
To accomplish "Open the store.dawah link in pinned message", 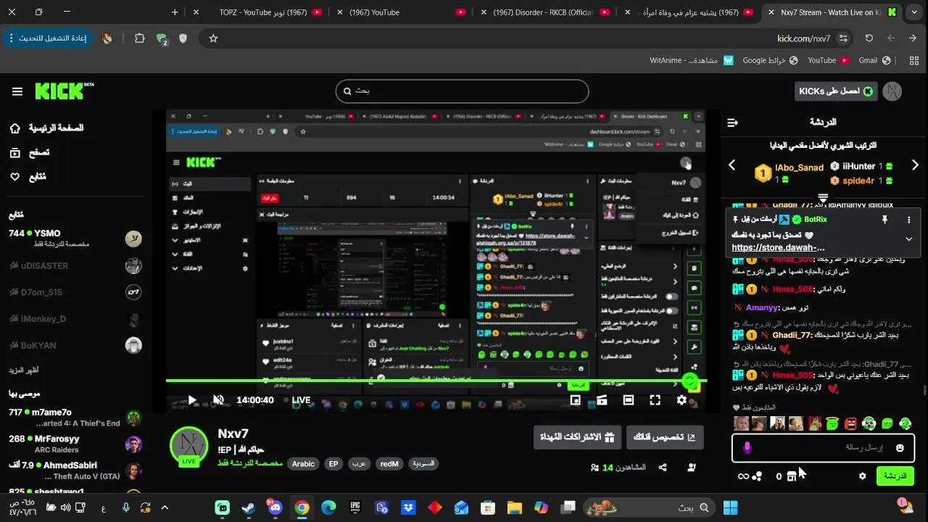I will [778, 247].
